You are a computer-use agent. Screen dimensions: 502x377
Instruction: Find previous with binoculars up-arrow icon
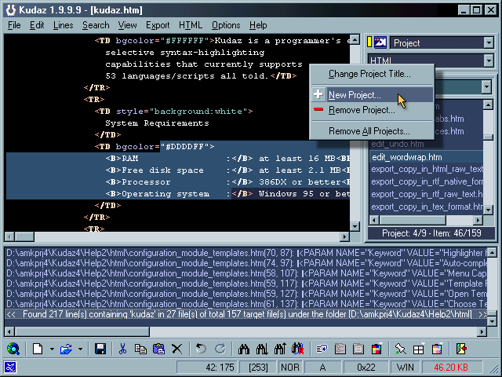pos(280,349)
